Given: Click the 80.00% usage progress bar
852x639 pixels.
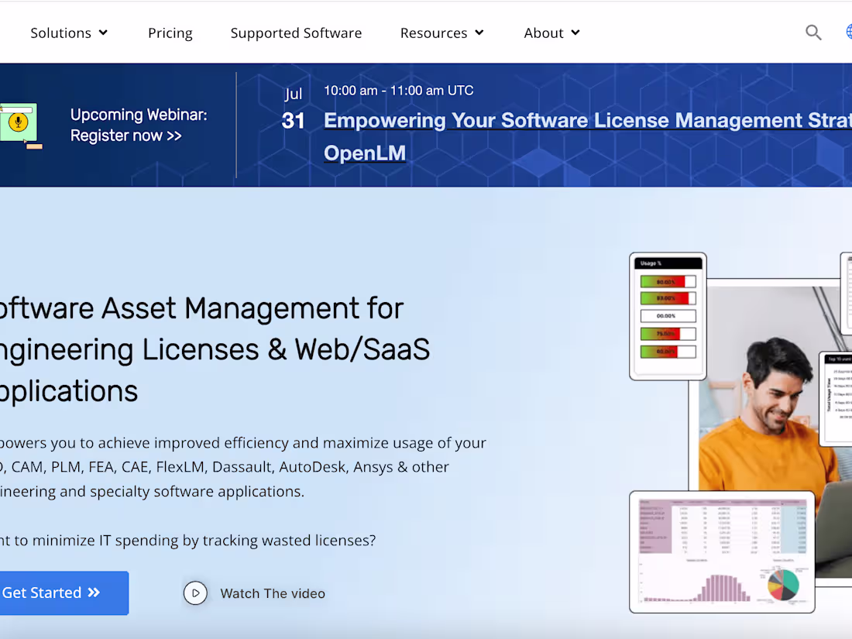Looking at the screenshot, I should coord(668,281).
